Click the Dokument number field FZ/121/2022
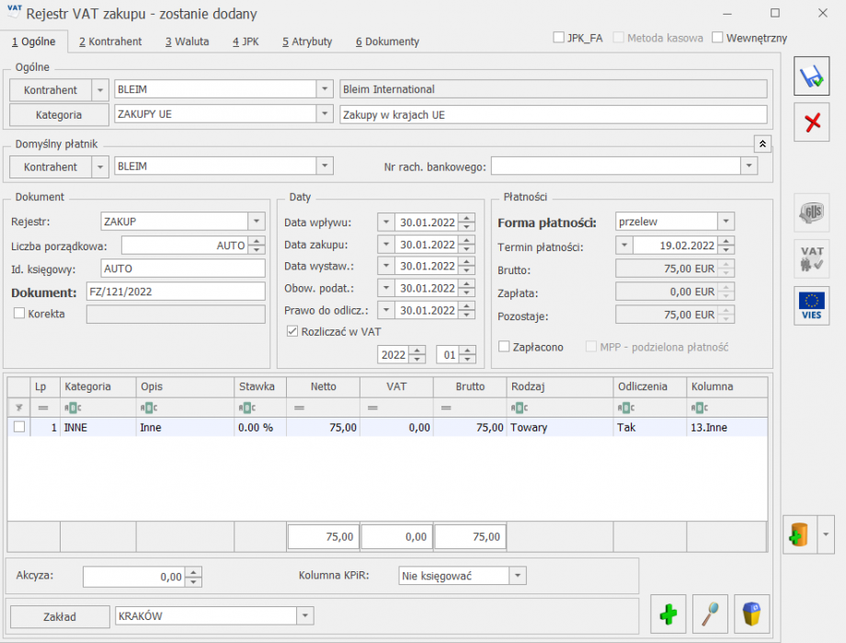Viewport: 846px width, 643px height. [176, 292]
